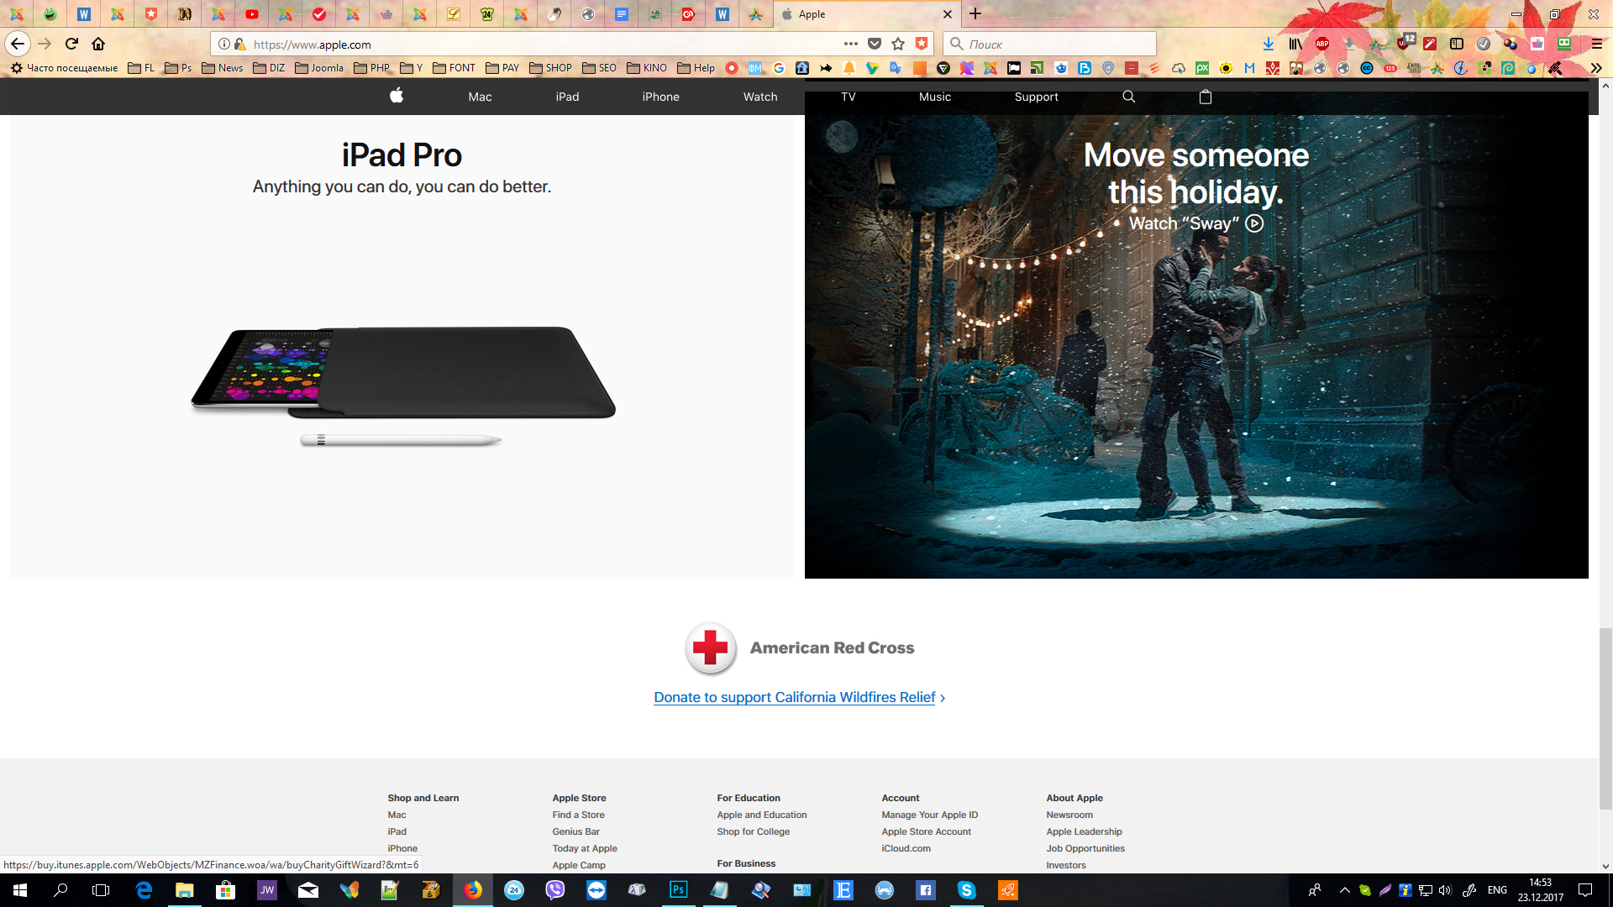Click the ENG language indicator in tray

pos(1497,890)
